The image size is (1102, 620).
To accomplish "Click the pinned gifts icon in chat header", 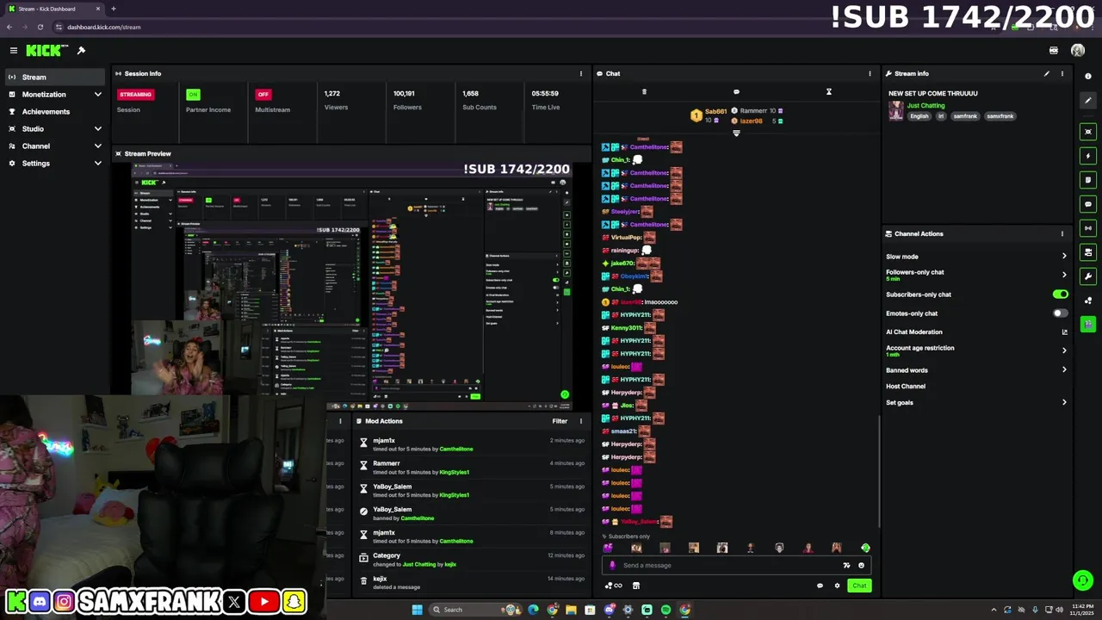I will click(x=644, y=91).
